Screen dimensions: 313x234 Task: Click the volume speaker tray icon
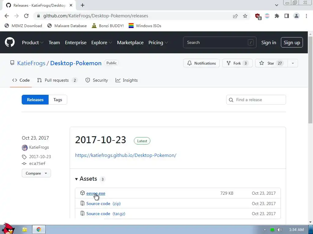(x=279, y=230)
